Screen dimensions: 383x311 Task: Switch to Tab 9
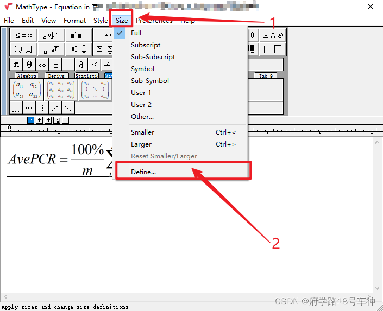pos(266,75)
